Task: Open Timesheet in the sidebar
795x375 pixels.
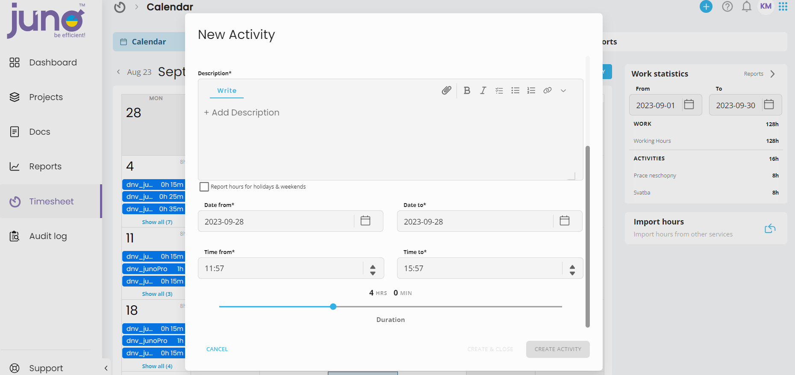Action: click(x=51, y=201)
